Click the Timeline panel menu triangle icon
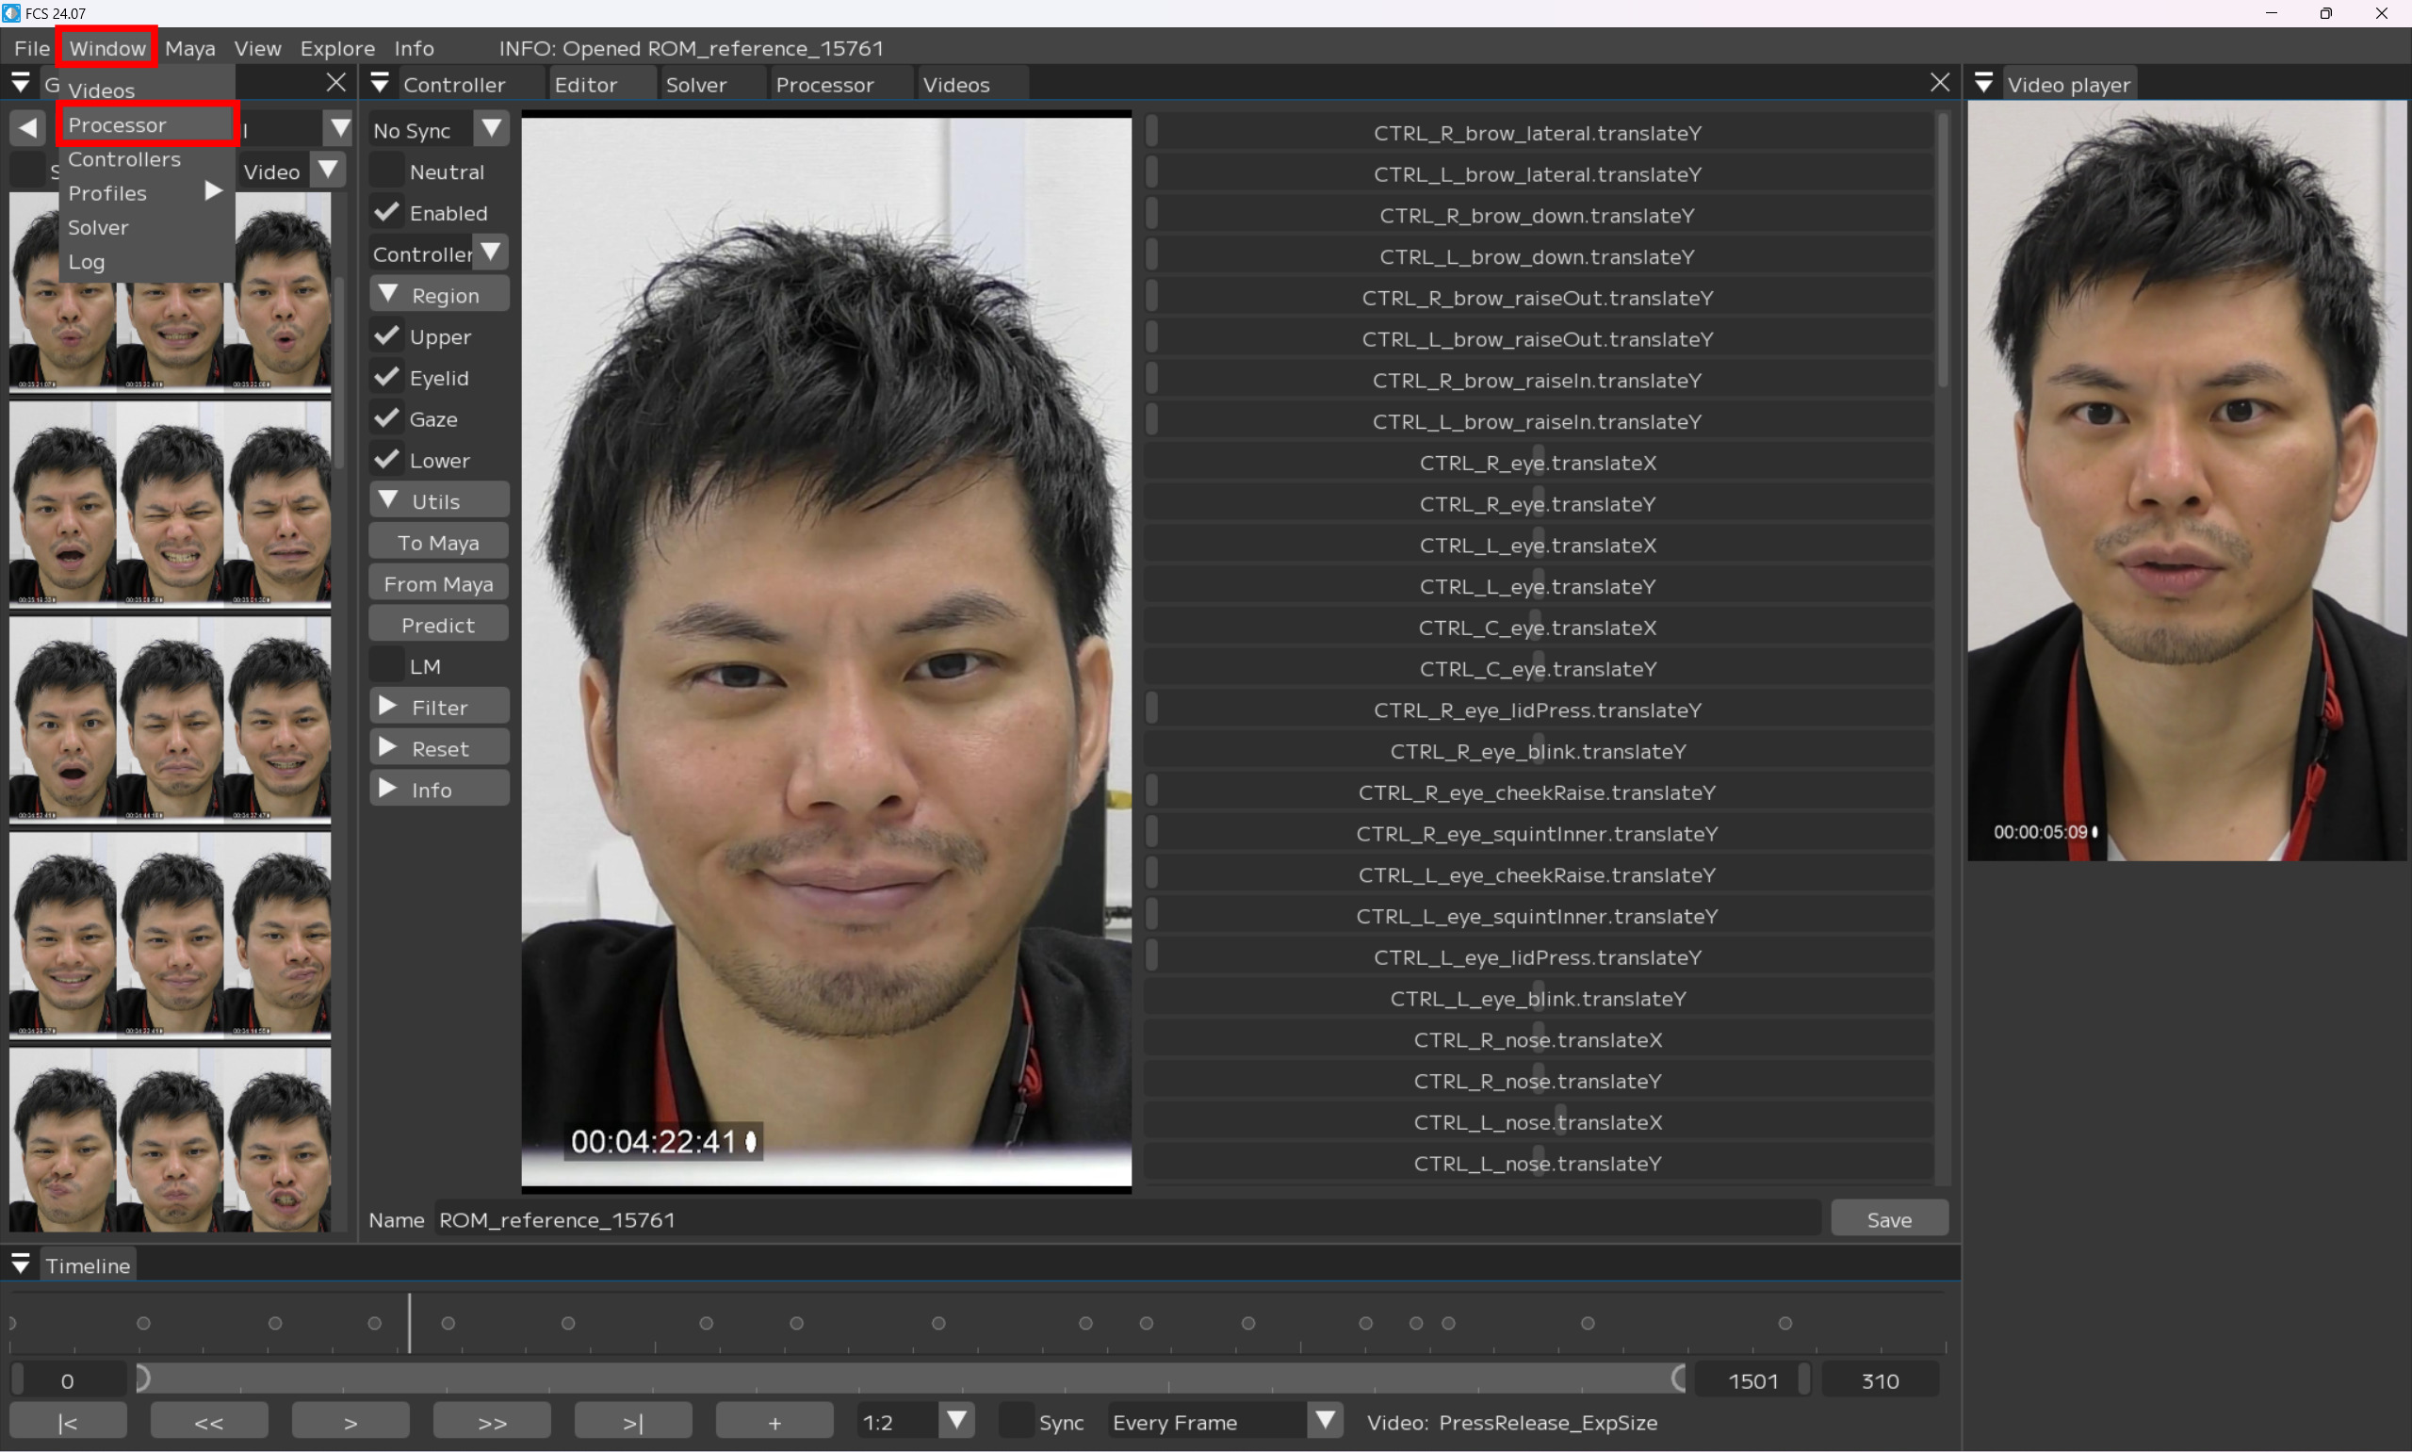The height and width of the screenshot is (1452, 2412). (x=21, y=1264)
